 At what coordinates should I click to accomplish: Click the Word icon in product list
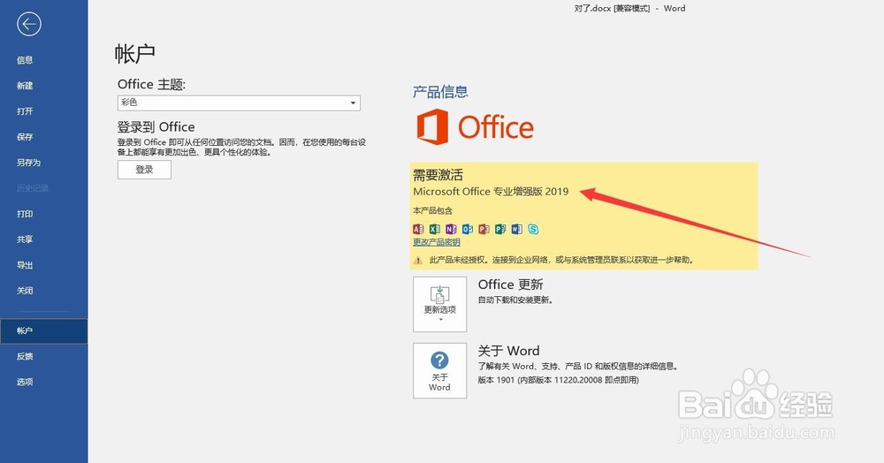pos(516,229)
